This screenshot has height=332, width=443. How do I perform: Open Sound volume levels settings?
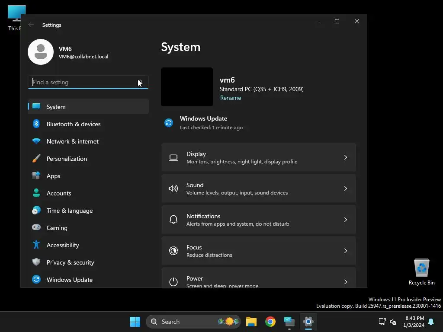click(x=259, y=188)
